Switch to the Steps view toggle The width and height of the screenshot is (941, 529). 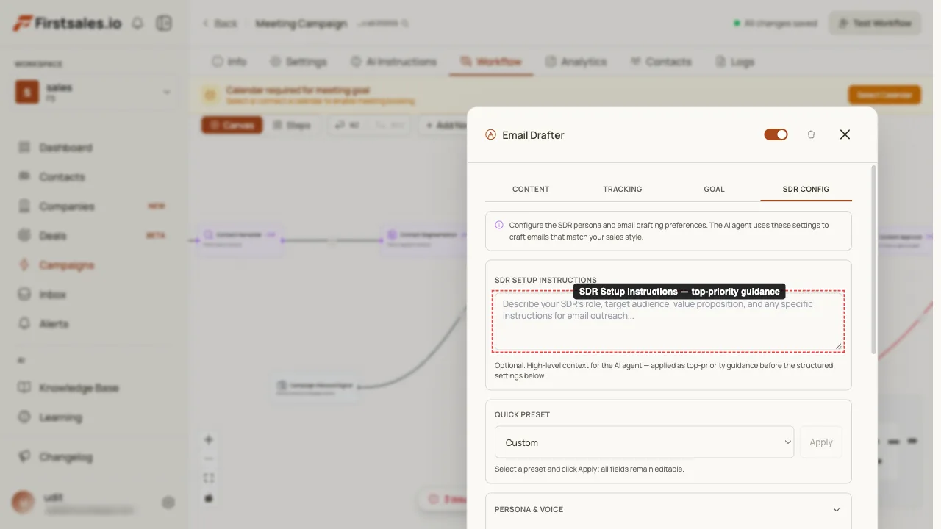(x=292, y=125)
